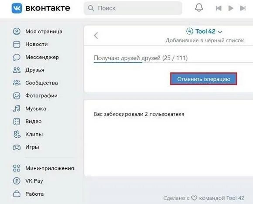Open the Клипы hand icon
253x204 pixels.
pyautogui.click(x=17, y=134)
